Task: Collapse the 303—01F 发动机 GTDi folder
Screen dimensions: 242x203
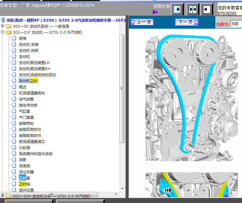Action: (2, 32)
